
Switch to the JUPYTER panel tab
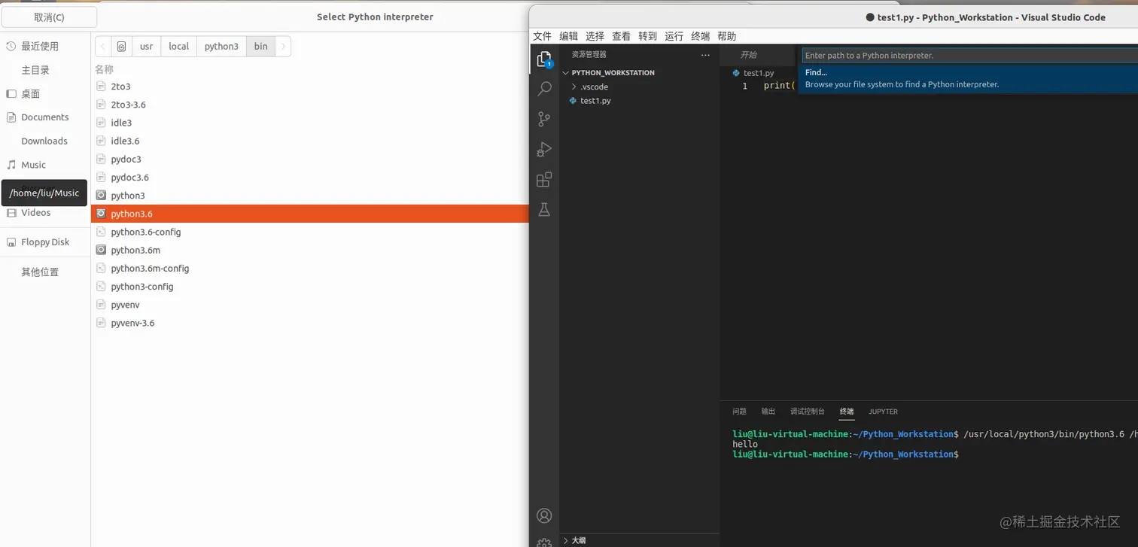(x=883, y=412)
